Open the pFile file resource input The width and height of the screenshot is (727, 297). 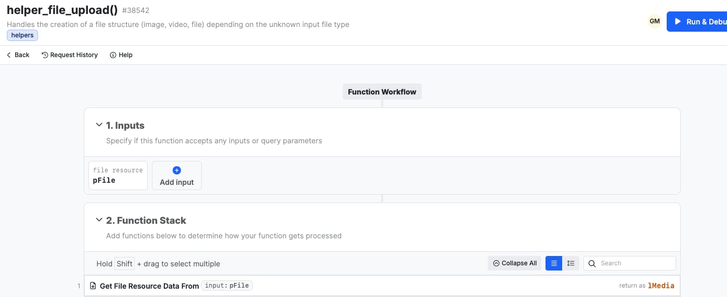click(118, 176)
